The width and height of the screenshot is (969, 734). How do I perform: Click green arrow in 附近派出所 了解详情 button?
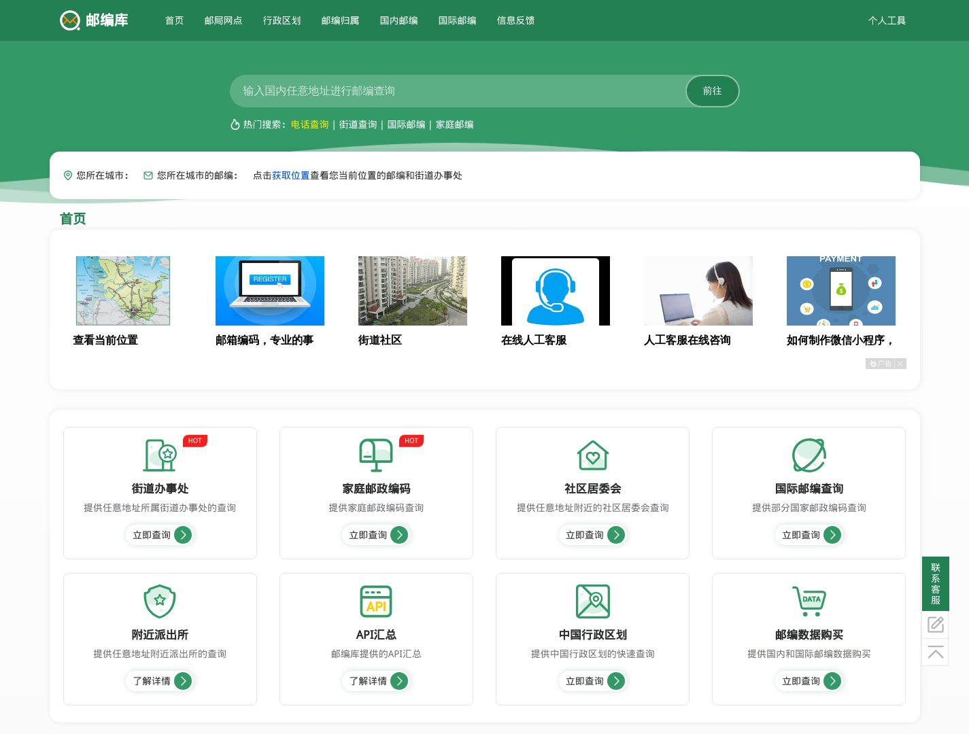pyautogui.click(x=183, y=681)
